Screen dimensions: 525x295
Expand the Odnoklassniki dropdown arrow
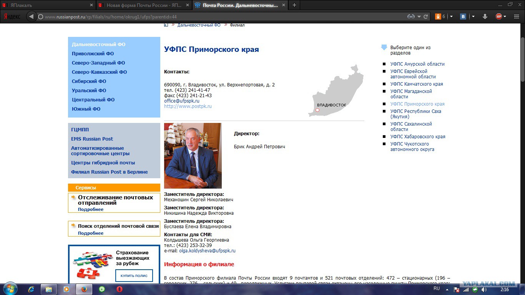coord(451,17)
